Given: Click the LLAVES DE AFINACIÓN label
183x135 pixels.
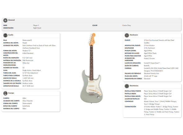Looking at the screenshot, I should 132,63.
